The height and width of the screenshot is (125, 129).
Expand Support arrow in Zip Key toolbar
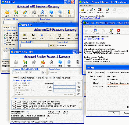[x=94, y=9]
